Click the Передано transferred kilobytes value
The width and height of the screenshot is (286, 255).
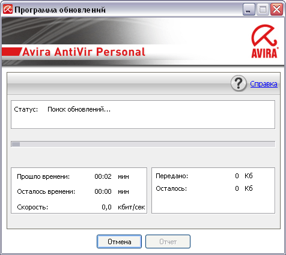[237, 176]
